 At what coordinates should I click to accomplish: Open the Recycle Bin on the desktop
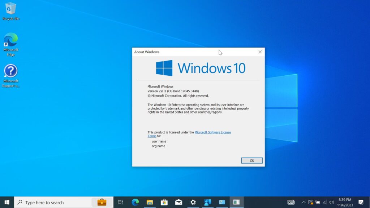click(x=11, y=9)
